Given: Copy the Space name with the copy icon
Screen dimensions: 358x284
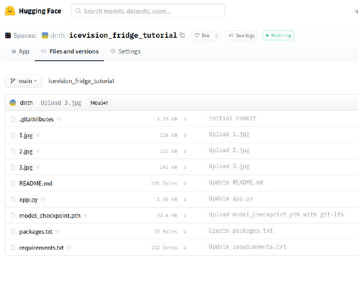Looking at the screenshot, I should coord(182,35).
